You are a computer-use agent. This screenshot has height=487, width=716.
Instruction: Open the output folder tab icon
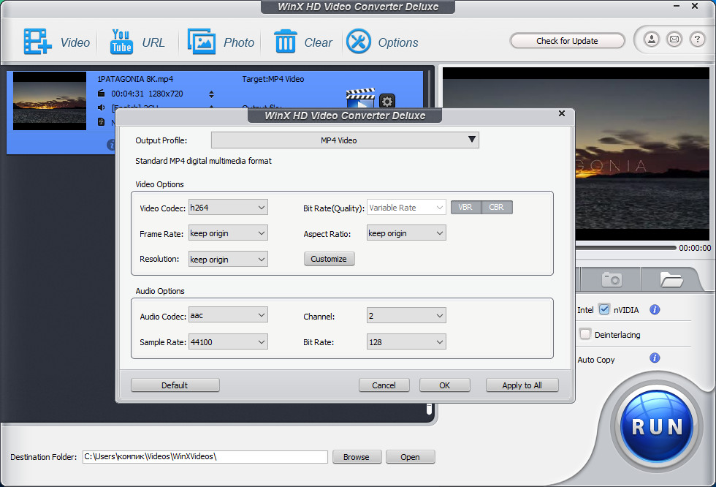tap(671, 279)
